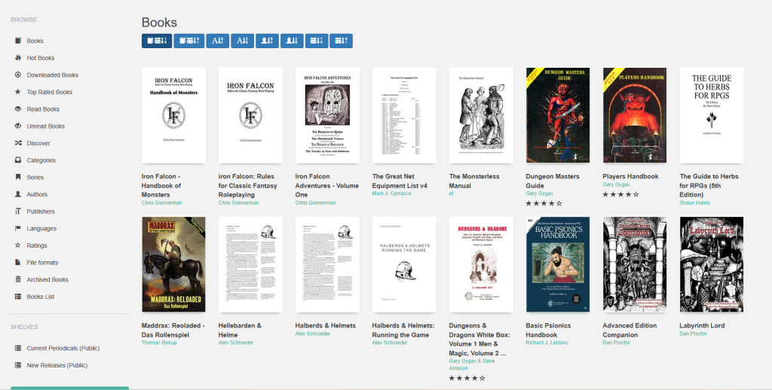Viewport: 772px width, 390px height.
Task: Sort by publishing date, newest first
Action: coord(317,41)
